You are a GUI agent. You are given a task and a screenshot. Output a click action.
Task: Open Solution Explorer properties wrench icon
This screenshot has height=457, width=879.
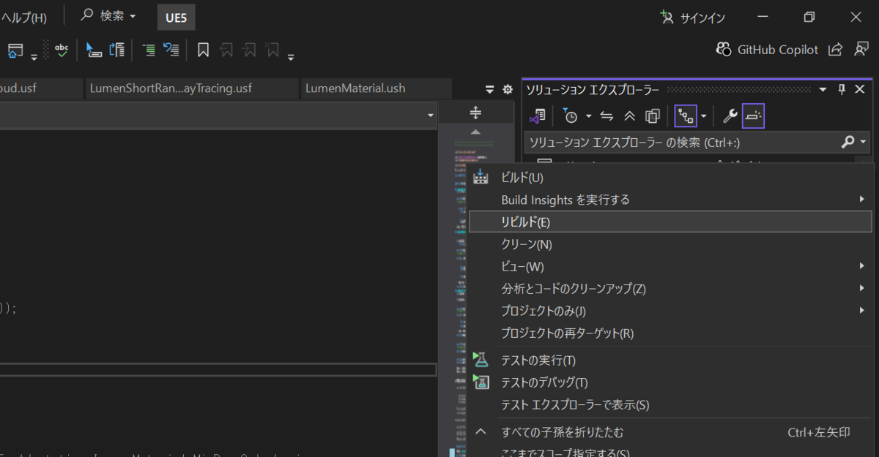pyautogui.click(x=730, y=116)
